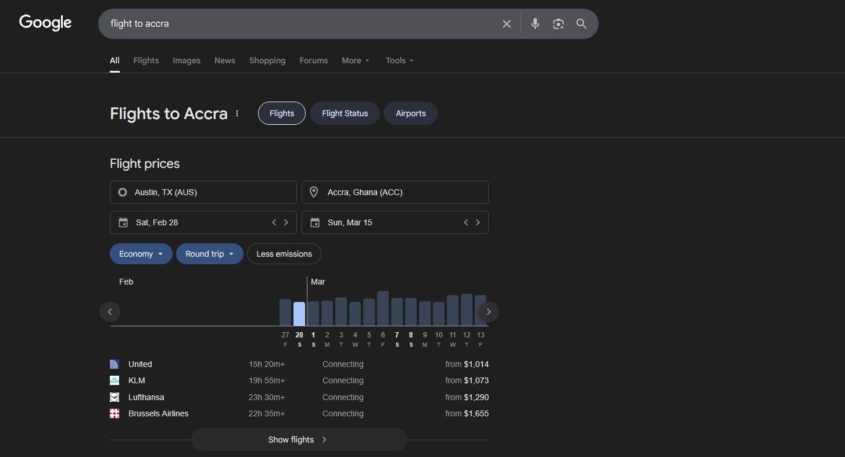Start voice search with microphone icon
Image resolution: width=845 pixels, height=457 pixels.
pyautogui.click(x=535, y=24)
